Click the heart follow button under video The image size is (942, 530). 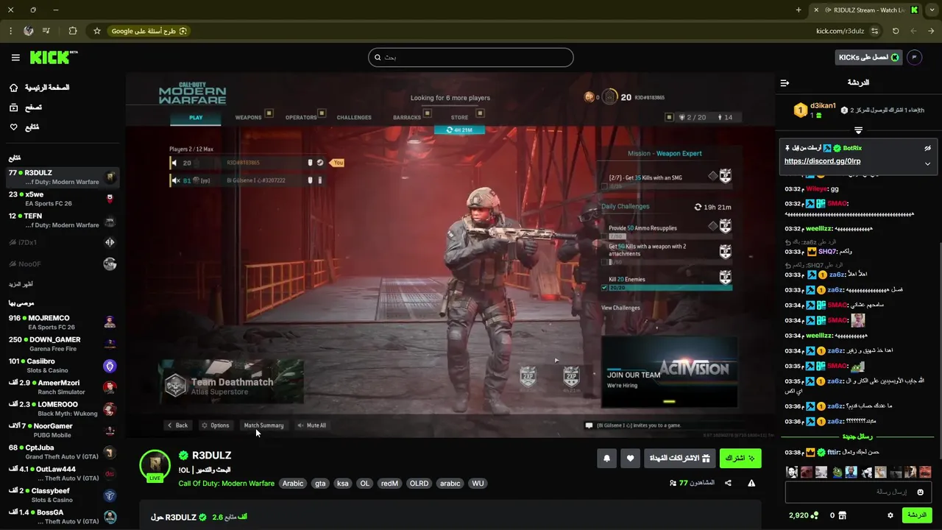click(631, 459)
